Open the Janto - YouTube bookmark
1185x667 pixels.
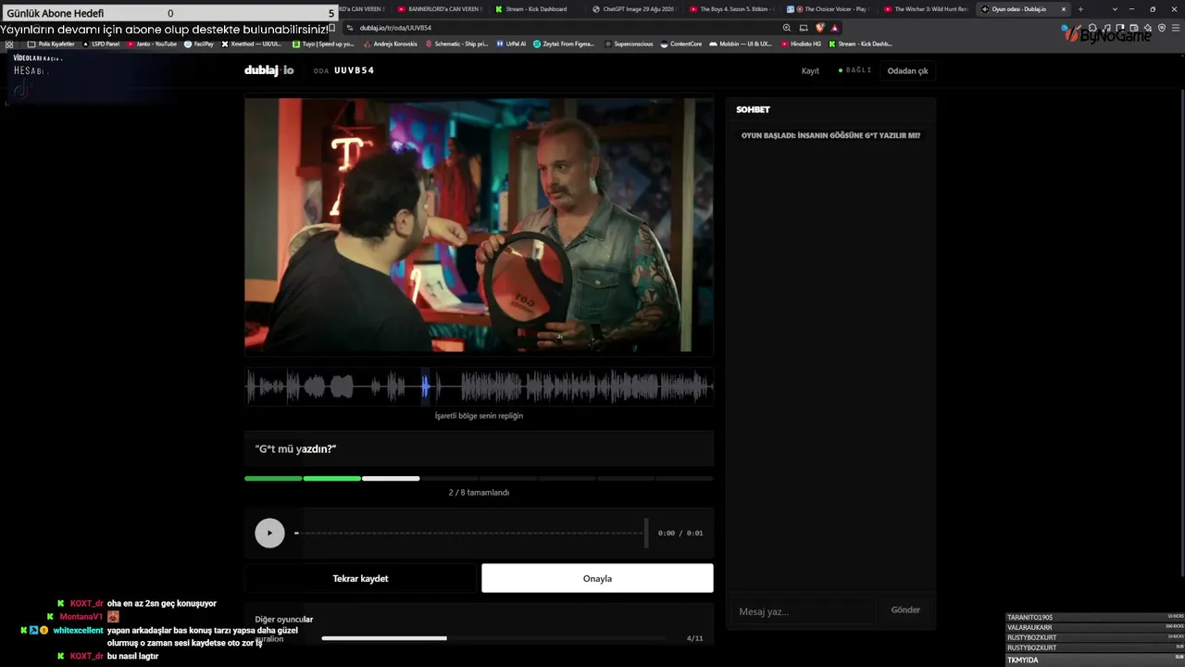click(x=152, y=44)
